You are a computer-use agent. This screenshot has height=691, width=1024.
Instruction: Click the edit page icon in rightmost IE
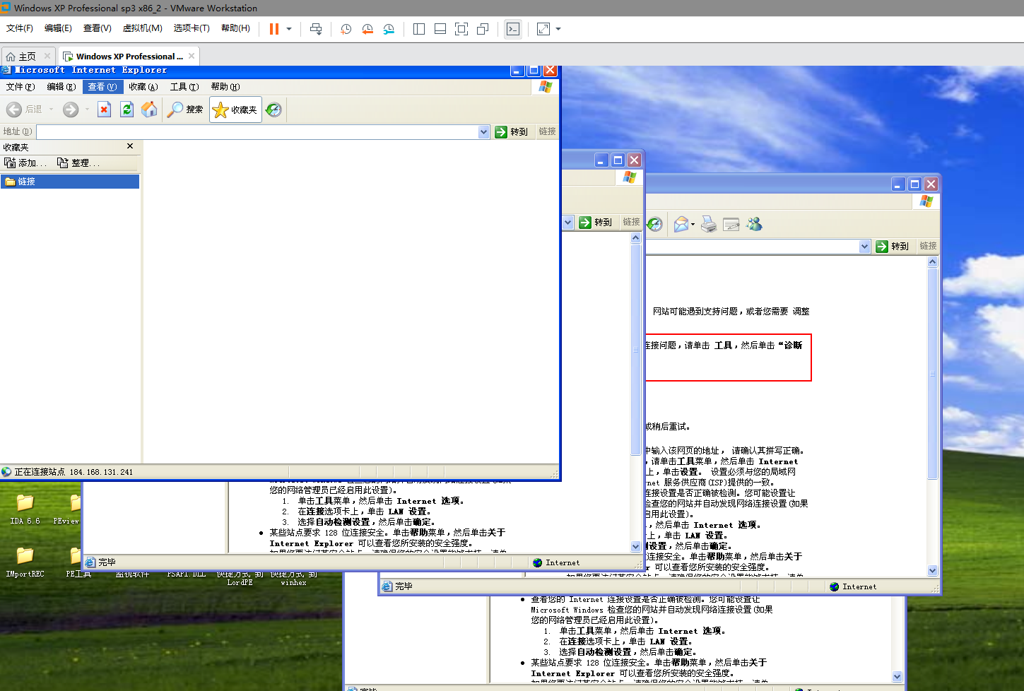coord(731,224)
